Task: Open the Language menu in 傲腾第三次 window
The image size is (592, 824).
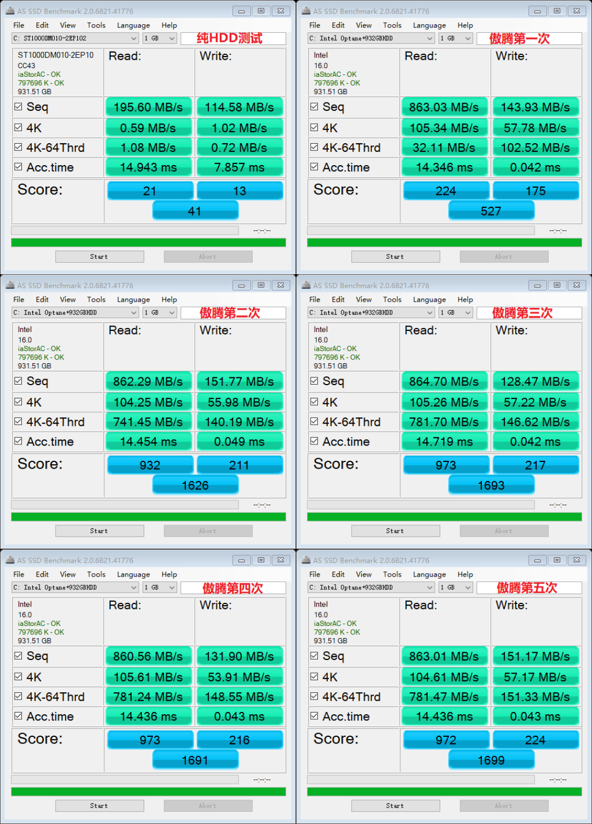Action: (429, 300)
